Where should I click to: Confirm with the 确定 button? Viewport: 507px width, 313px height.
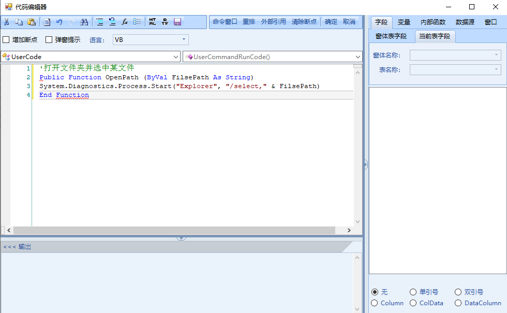point(331,22)
